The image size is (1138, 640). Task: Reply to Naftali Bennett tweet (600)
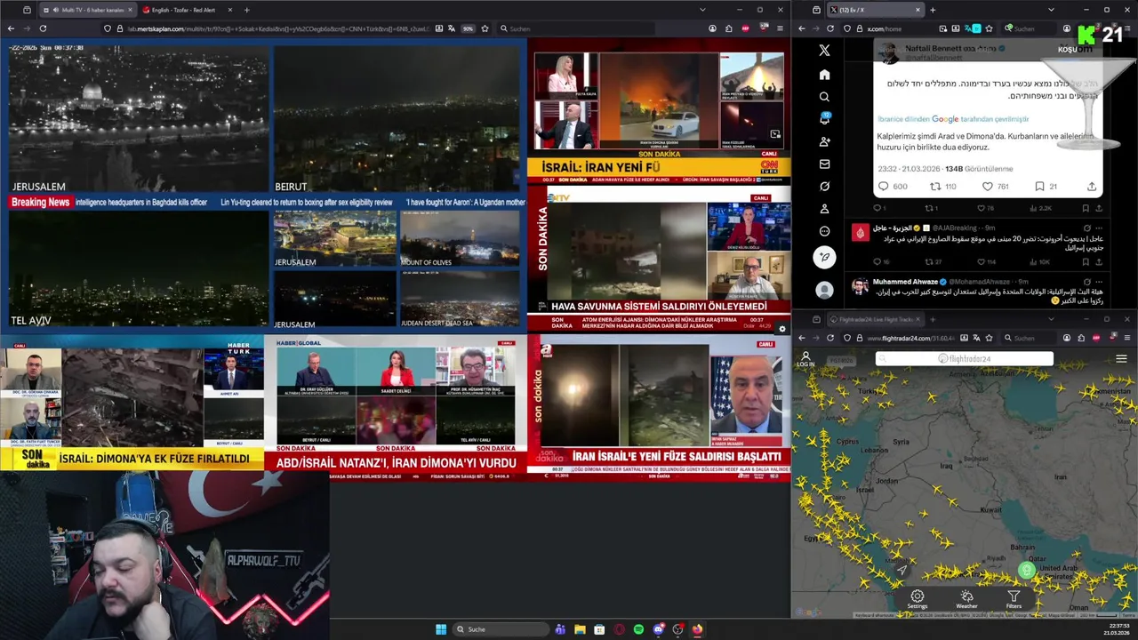point(892,187)
